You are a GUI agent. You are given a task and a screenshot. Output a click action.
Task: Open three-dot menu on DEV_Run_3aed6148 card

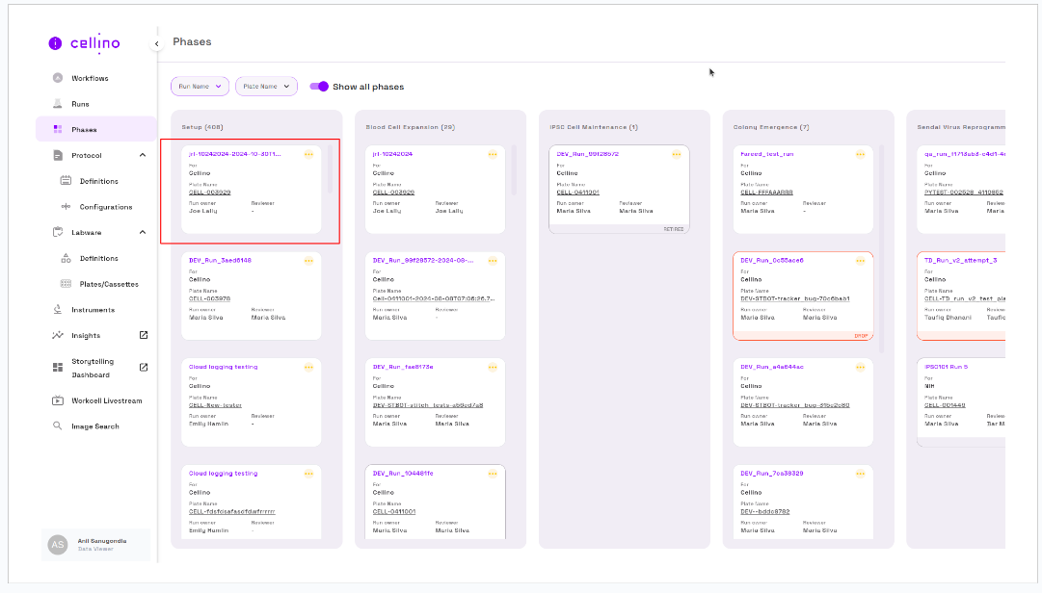coord(308,261)
